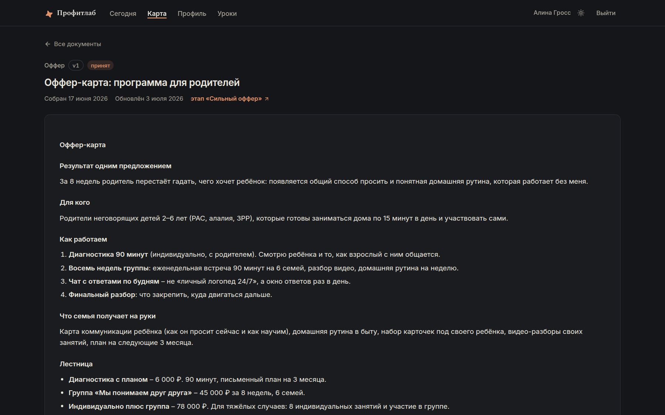Screen dimensions: 665x415
Task: Click the title Оффер-карта: программа для родителей
Action: click(x=142, y=83)
